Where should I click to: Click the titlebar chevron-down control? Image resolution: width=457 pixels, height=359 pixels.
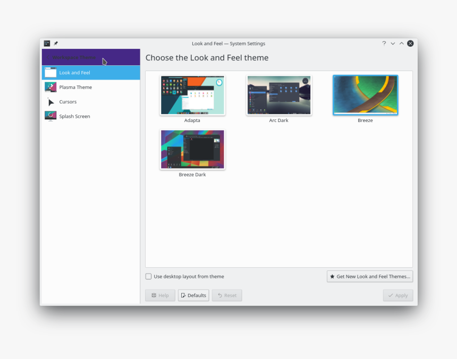(x=393, y=43)
